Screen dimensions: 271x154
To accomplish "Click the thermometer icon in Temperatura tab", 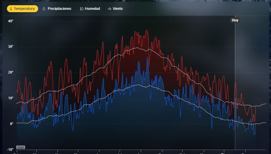I will click(x=11, y=9).
